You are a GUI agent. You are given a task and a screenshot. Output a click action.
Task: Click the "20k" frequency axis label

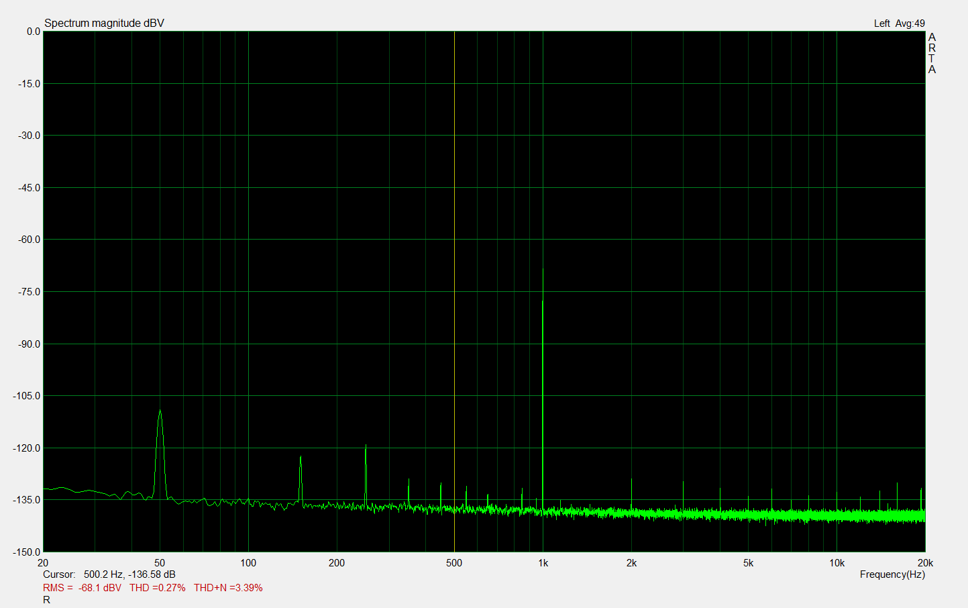tap(925, 563)
